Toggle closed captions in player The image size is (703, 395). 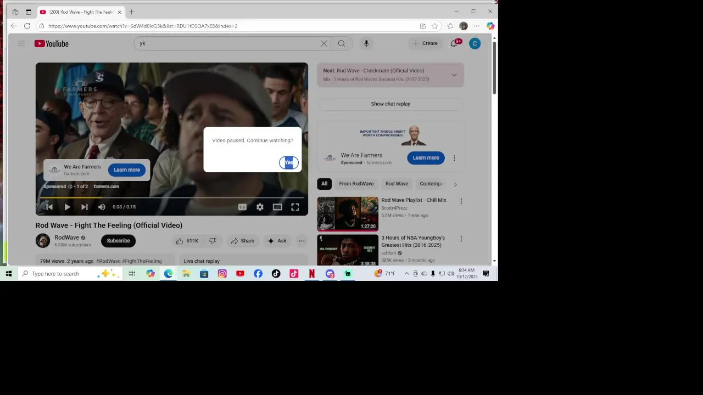[242, 207]
